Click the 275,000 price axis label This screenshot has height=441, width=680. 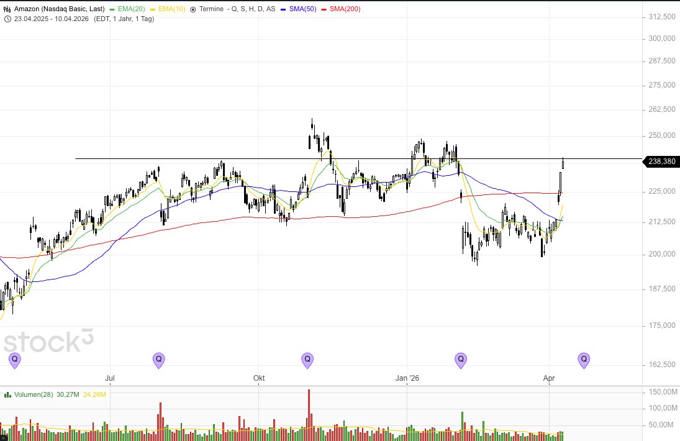pyautogui.click(x=662, y=85)
